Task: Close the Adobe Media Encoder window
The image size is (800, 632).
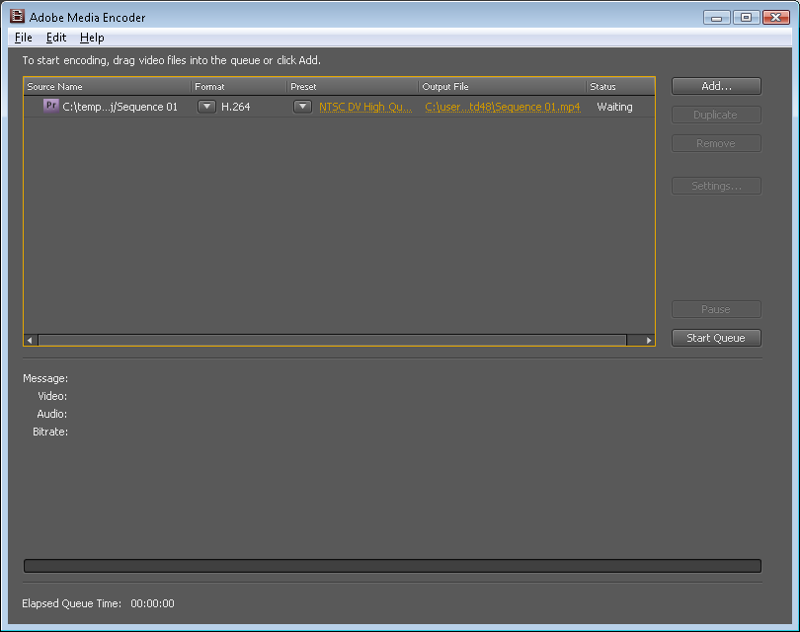Action: (776, 18)
